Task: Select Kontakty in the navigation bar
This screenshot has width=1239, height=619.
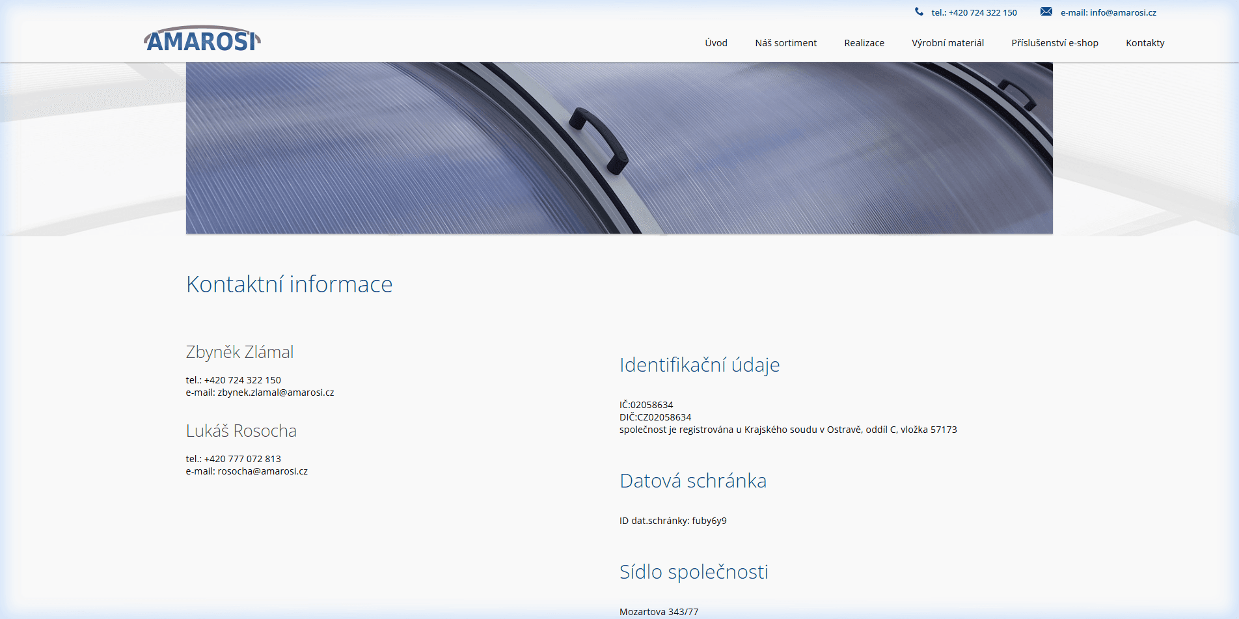Action: (x=1145, y=42)
